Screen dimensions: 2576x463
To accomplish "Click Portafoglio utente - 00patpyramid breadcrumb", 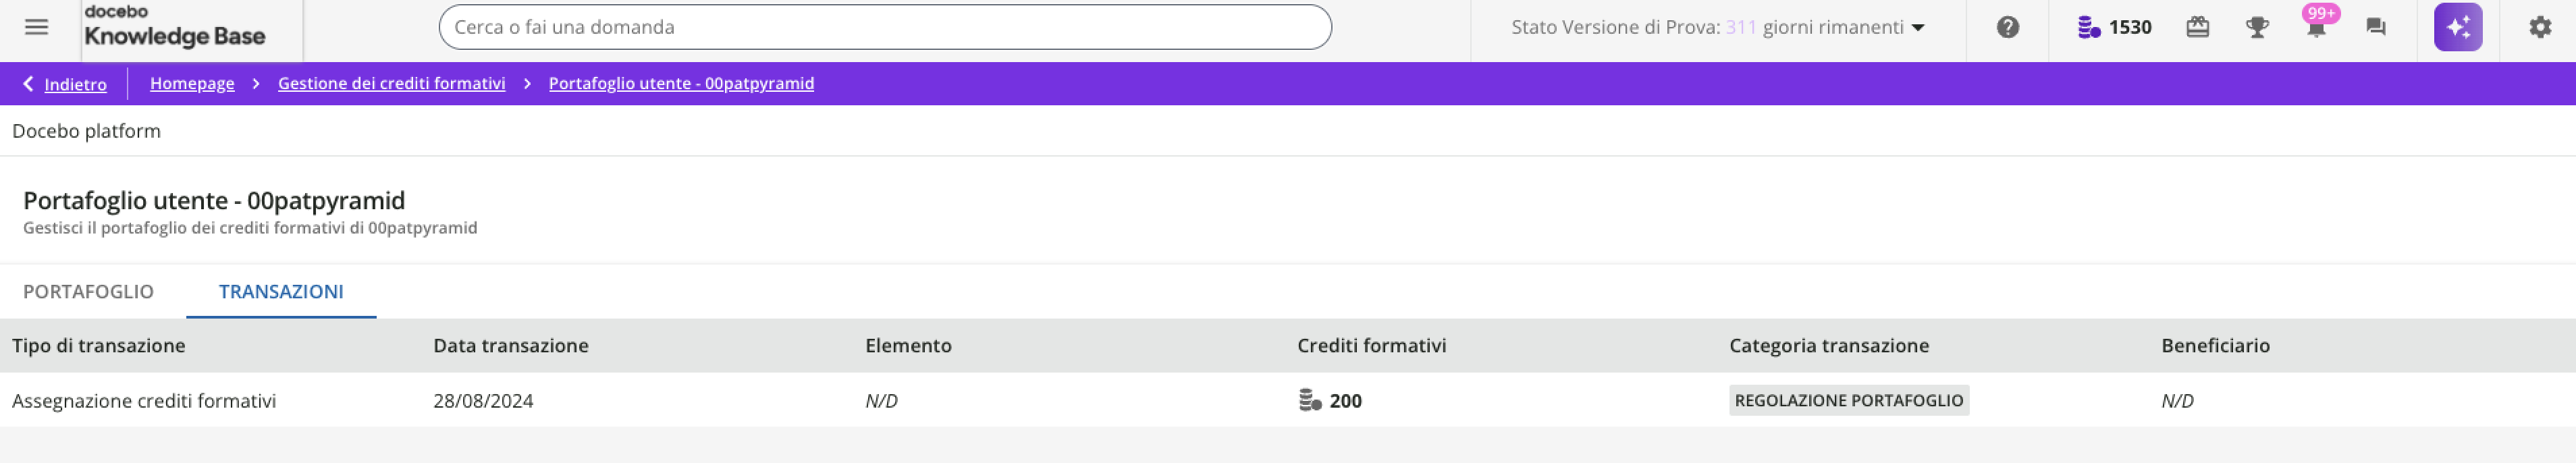I will pos(681,83).
